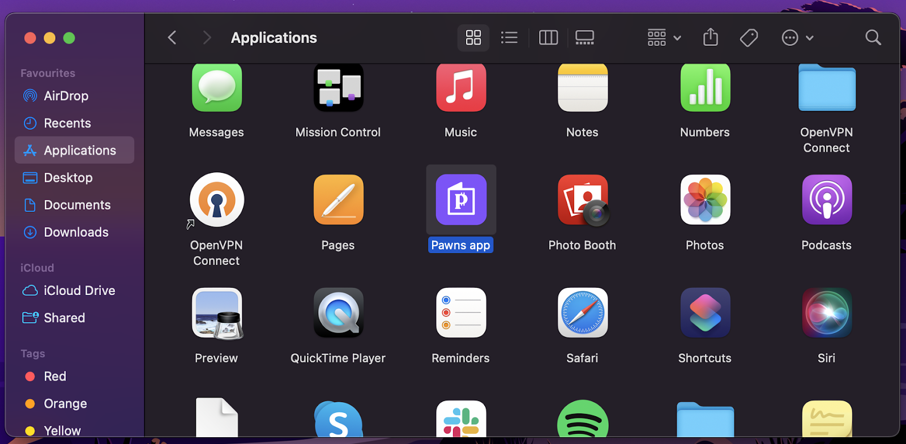Image resolution: width=906 pixels, height=444 pixels.
Task: Select the Photos app icon
Action: coord(705,200)
